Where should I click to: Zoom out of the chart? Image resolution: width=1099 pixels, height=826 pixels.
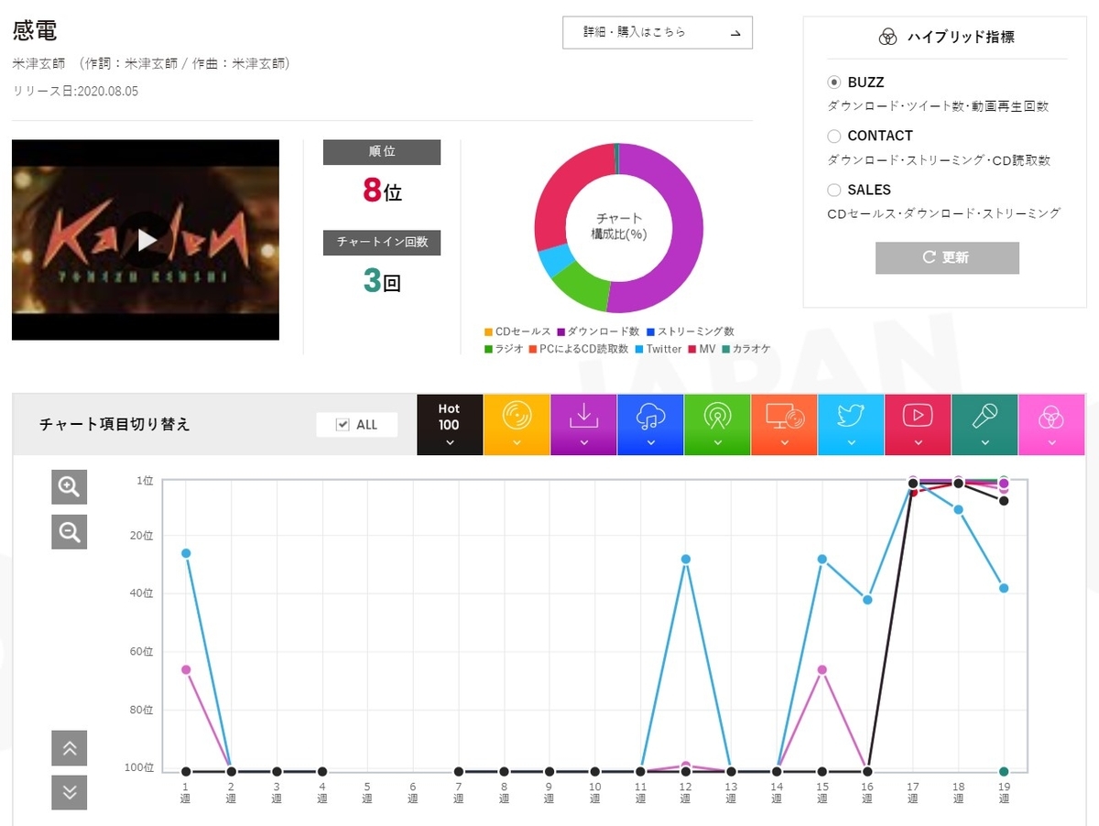pos(69,531)
